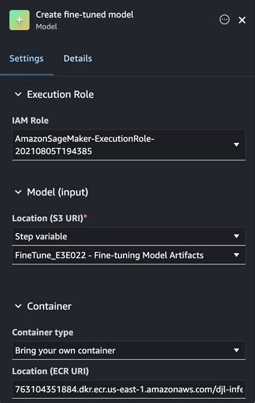Open the IAM Role dropdown arrow

point(236,145)
